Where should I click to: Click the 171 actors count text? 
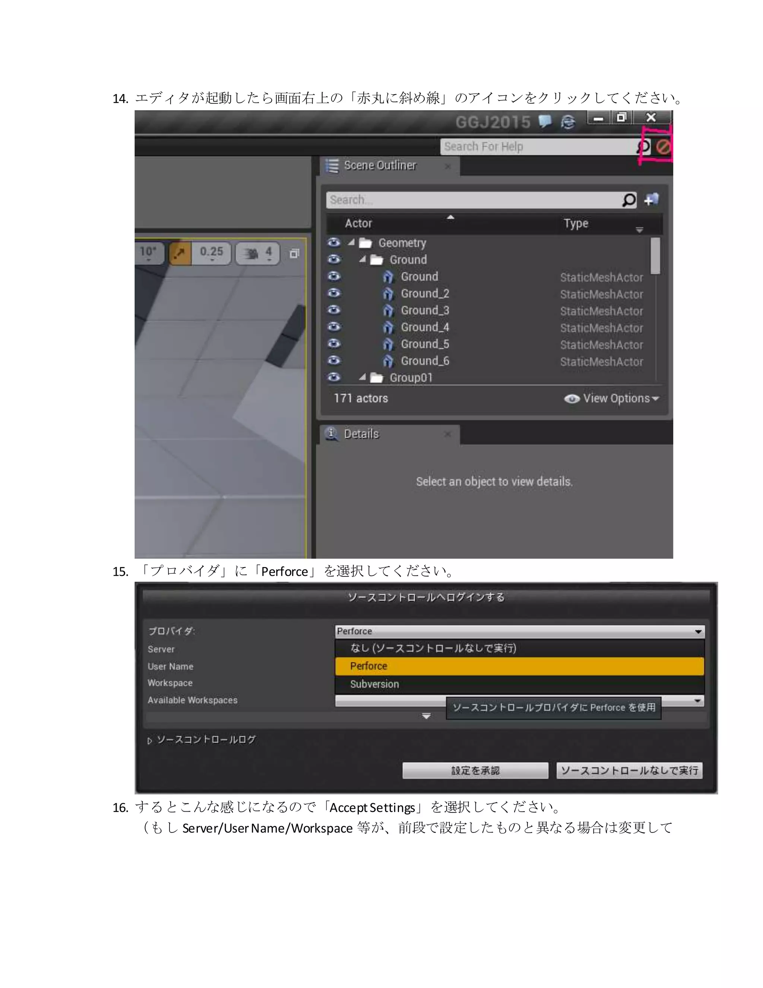click(x=361, y=399)
